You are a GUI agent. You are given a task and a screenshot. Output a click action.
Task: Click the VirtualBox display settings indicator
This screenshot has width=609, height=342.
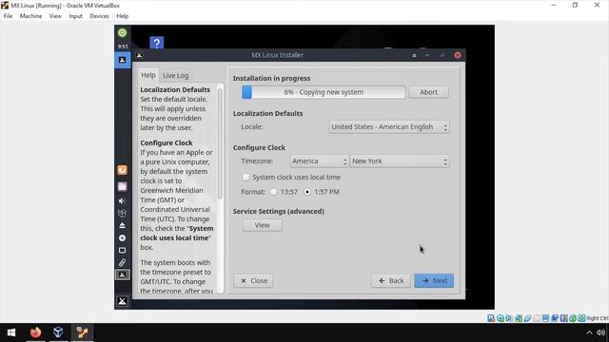coord(545,318)
